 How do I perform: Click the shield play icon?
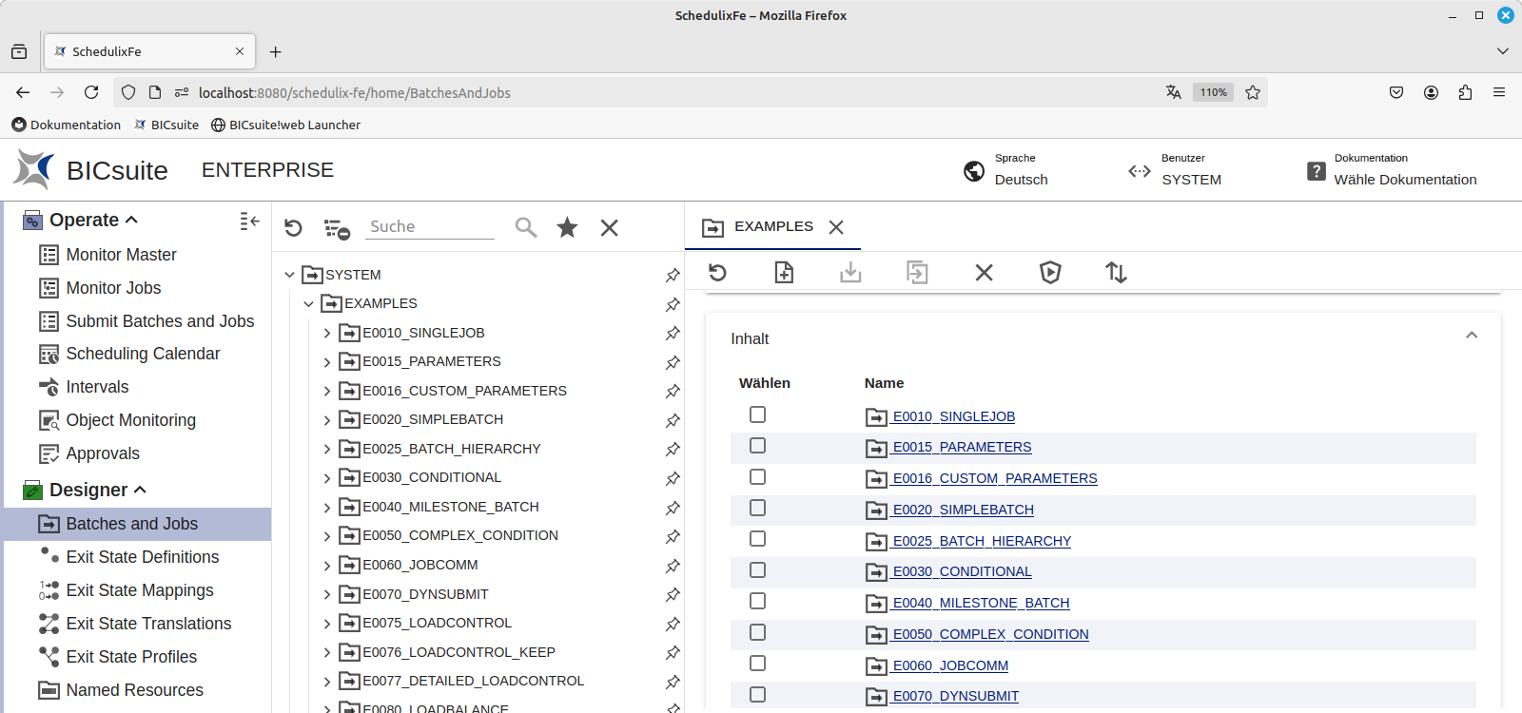(1050, 273)
